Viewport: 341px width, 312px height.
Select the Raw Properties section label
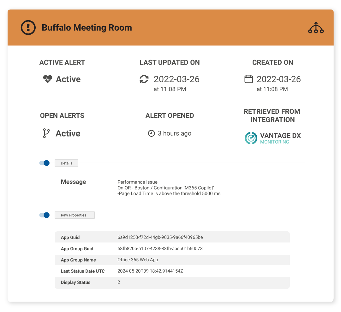click(x=75, y=215)
